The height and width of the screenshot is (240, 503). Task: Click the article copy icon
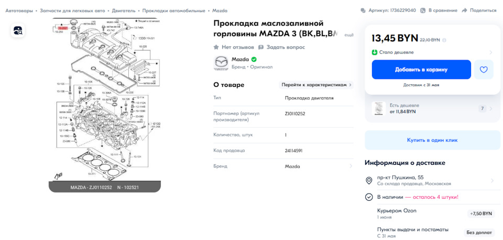(363, 10)
